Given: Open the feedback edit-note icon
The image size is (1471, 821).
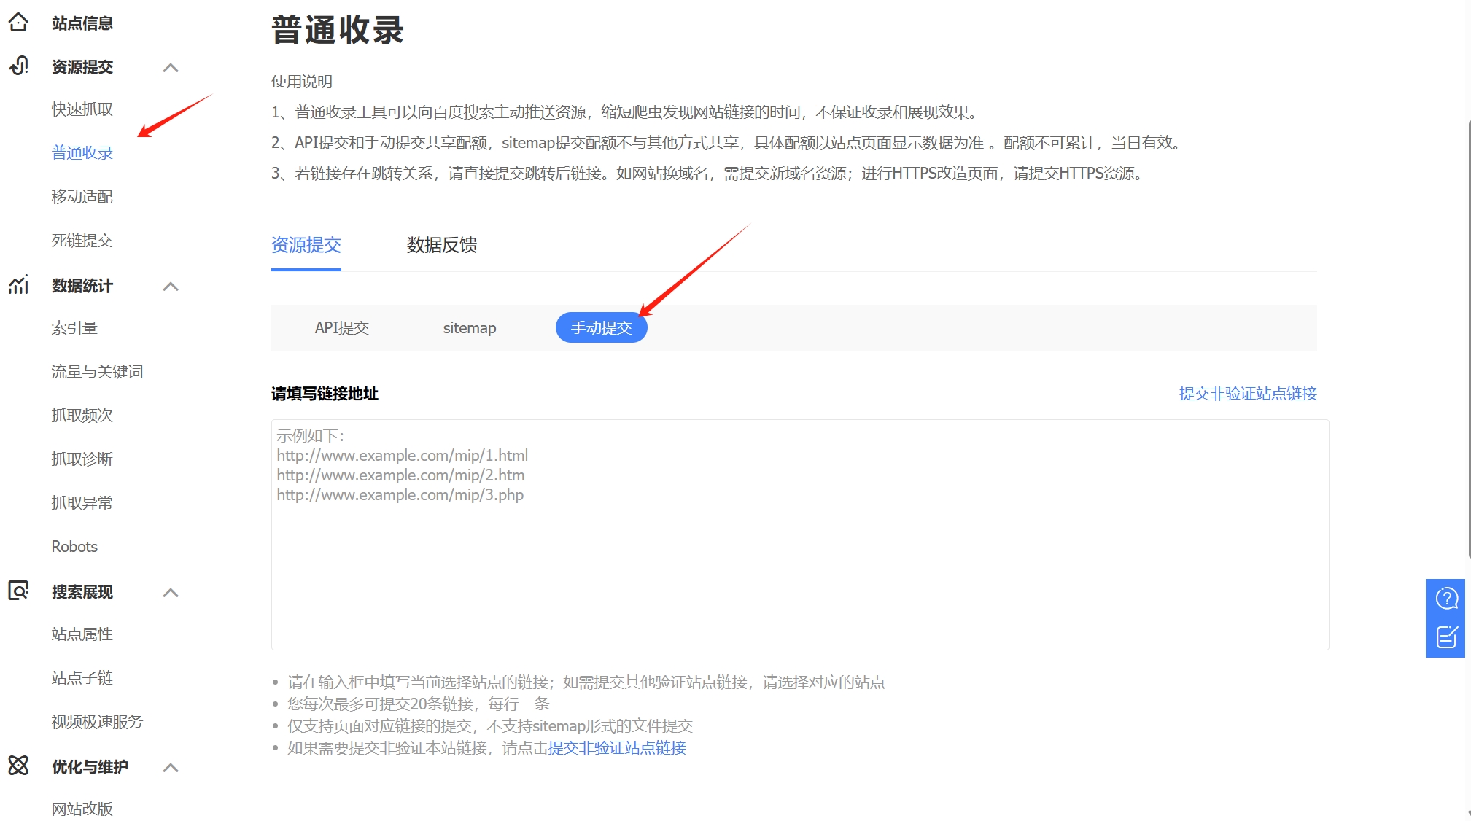Looking at the screenshot, I should 1446,637.
